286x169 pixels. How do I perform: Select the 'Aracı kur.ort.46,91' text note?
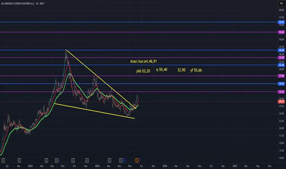143,61
